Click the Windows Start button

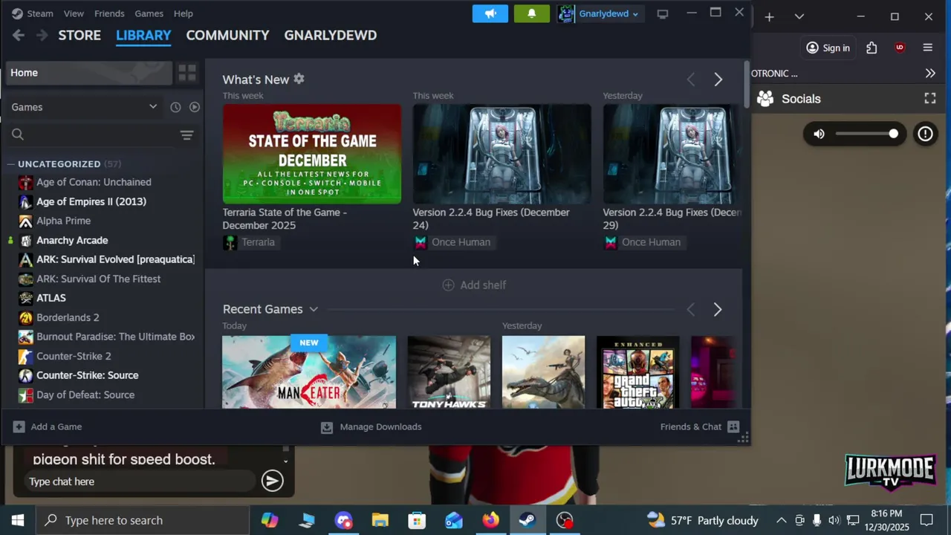click(18, 520)
